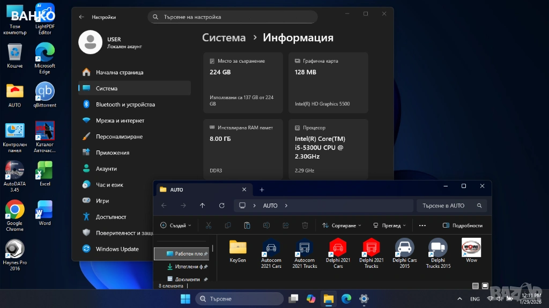Viewport: 549px width, 308px height.
Task: Open the Сортиране sort dropdown
Action: [x=342, y=226]
